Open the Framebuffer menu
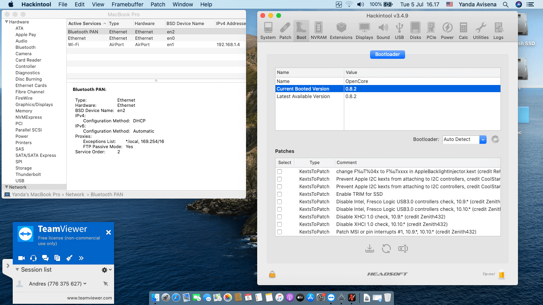Screen dimensions: 543x305 [x=127, y=4]
